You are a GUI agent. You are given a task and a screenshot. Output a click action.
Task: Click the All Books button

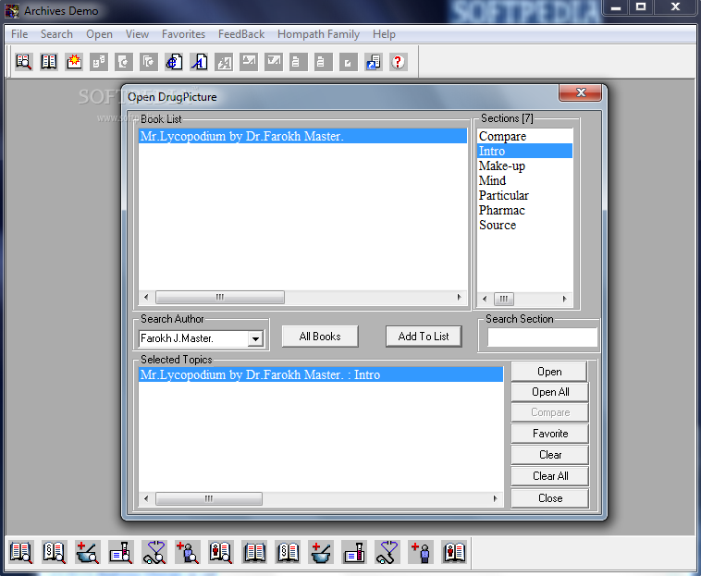click(x=320, y=337)
